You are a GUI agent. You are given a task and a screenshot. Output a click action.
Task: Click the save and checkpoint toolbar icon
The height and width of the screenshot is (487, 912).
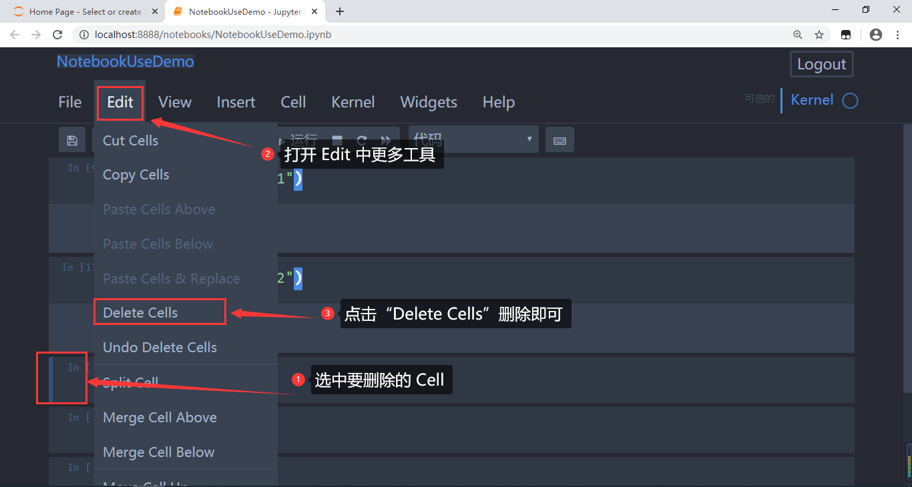[72, 140]
